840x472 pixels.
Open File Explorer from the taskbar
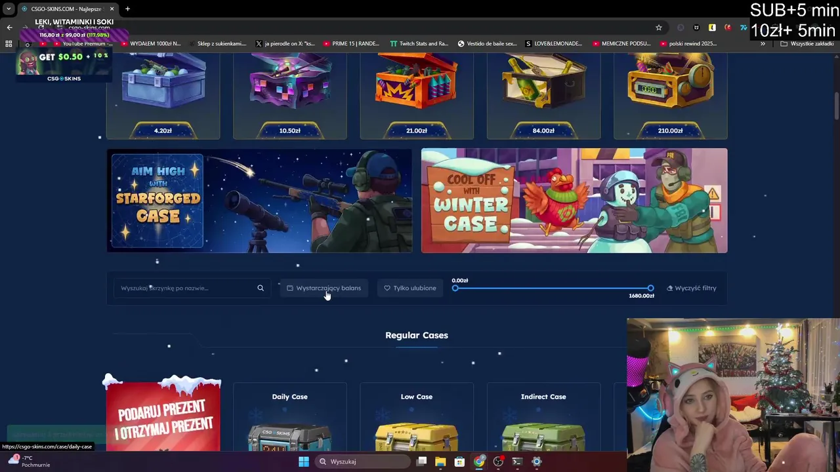tap(440, 462)
